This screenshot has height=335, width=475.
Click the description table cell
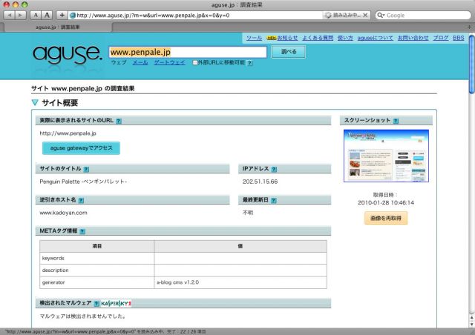click(x=97, y=271)
